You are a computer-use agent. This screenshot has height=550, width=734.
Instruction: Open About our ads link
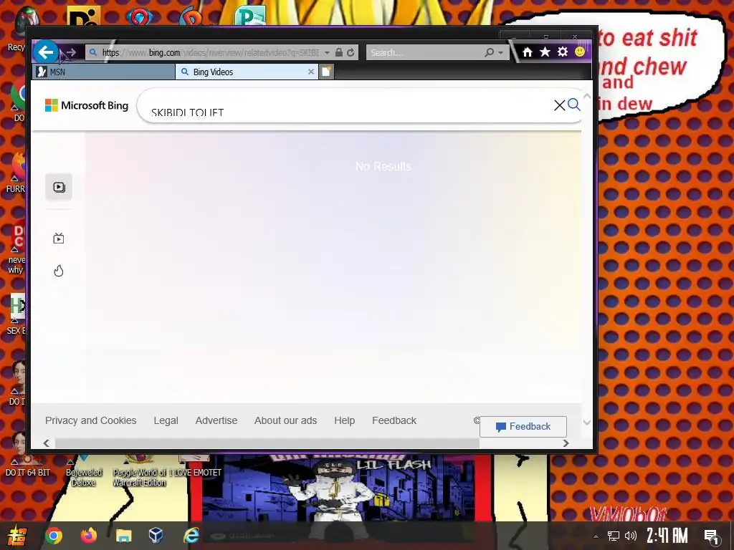[285, 420]
